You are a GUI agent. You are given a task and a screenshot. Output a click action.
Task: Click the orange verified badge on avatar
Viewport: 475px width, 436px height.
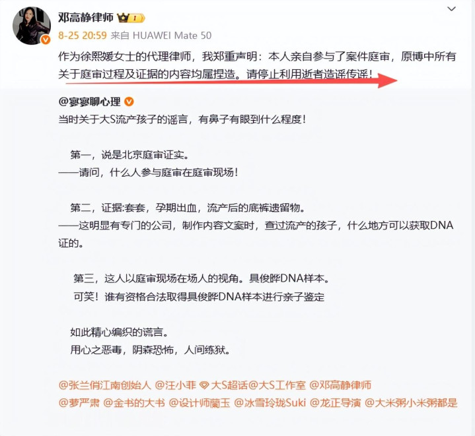coord(46,40)
